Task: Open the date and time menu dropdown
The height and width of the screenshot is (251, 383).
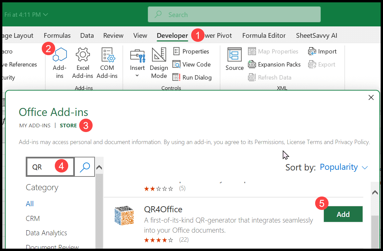Action: (45, 14)
